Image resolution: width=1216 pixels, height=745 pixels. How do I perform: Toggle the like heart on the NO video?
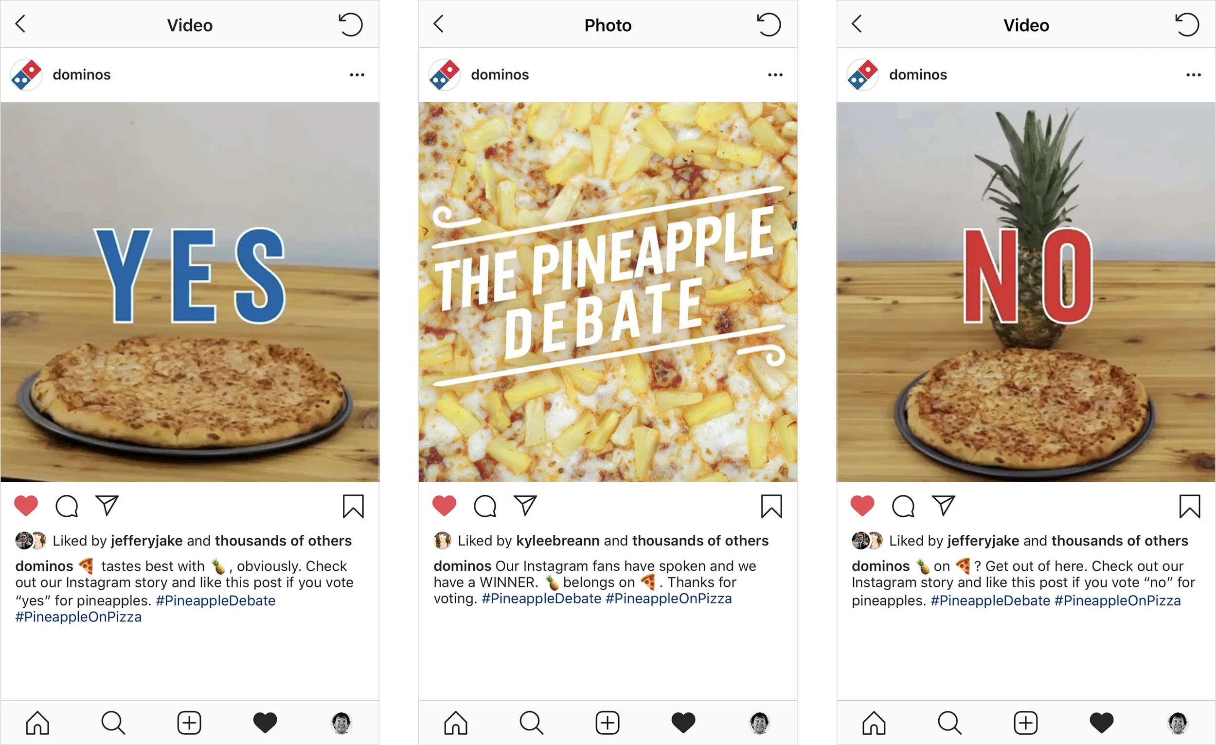pos(862,506)
